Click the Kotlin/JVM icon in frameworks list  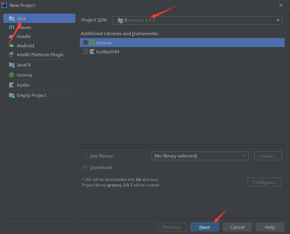coord(92,52)
